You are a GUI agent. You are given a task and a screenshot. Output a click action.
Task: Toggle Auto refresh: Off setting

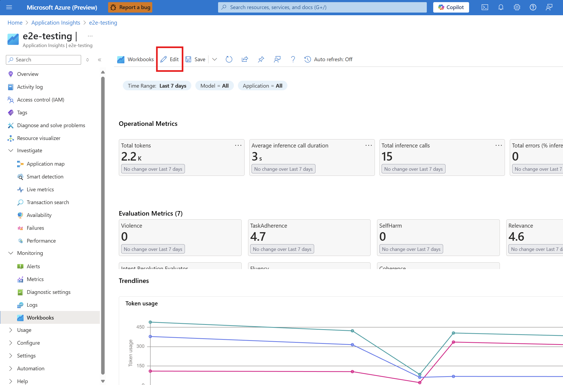click(328, 59)
